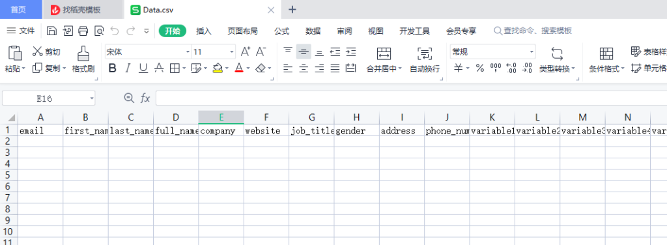
Task: Open the 插入 ribbon tab
Action: pos(204,31)
